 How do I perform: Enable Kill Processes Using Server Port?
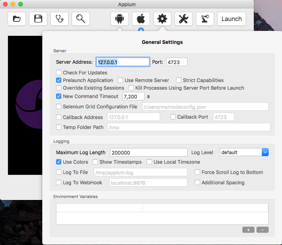pyautogui.click(x=131, y=88)
